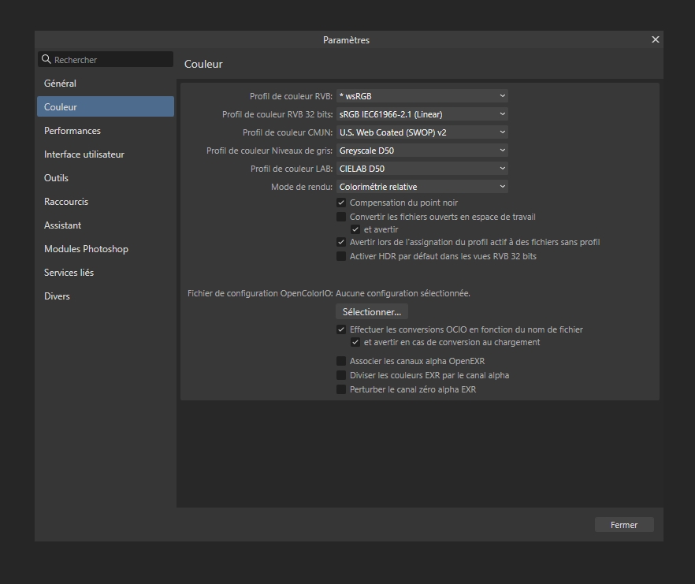
Task: Open the Performances settings section
Action: (x=106, y=131)
